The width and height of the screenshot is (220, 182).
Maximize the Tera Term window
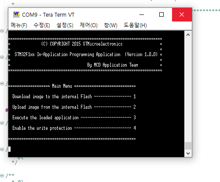[x=161, y=14]
